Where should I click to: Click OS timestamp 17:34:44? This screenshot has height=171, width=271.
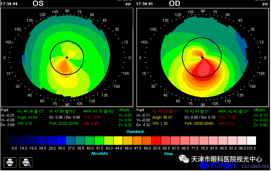click(x=9, y=4)
